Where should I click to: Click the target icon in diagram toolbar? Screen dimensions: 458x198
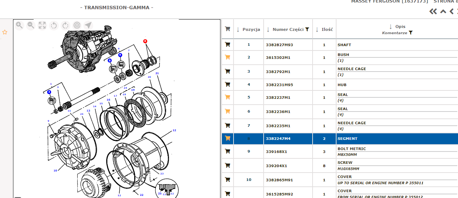click(77, 25)
